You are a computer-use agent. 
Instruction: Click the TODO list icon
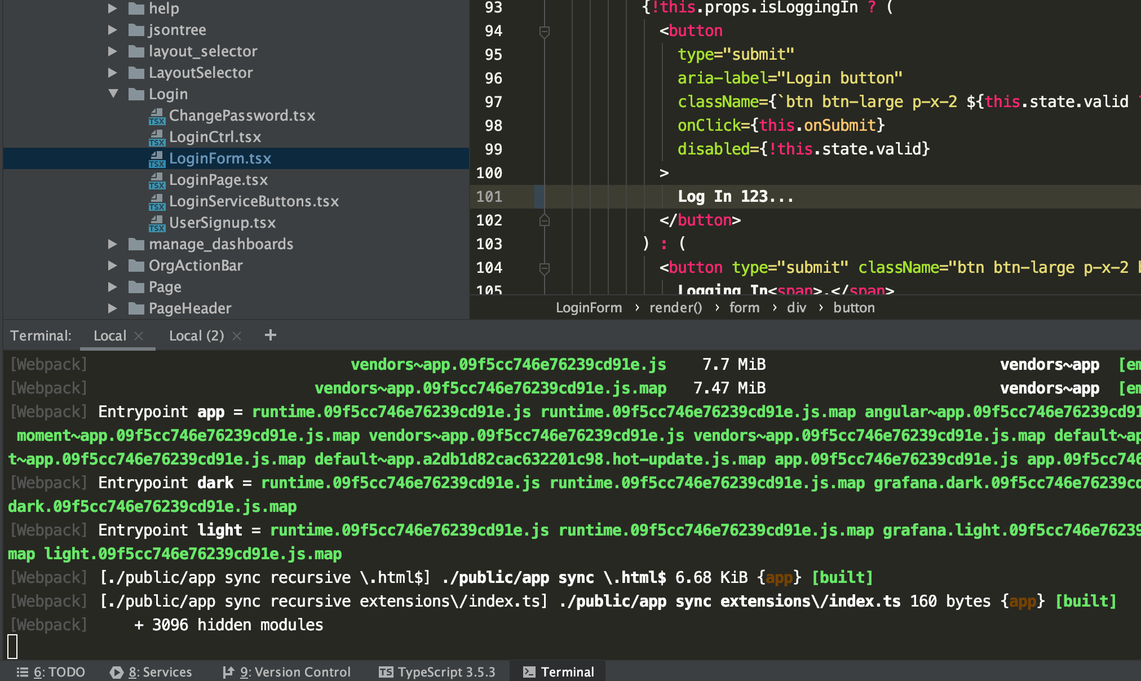[x=22, y=672]
